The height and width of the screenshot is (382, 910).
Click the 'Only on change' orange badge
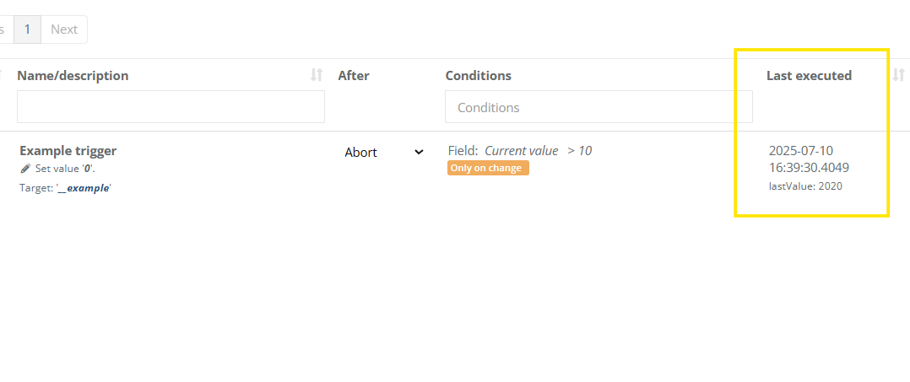488,168
